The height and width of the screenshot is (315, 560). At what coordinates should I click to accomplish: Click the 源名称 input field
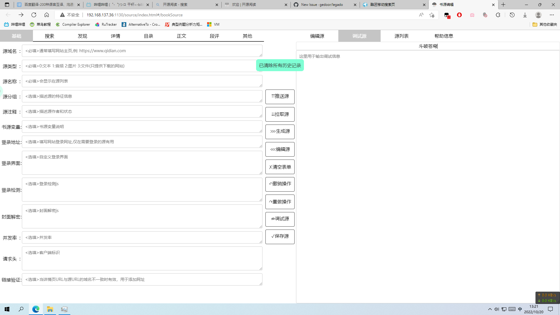point(142,81)
